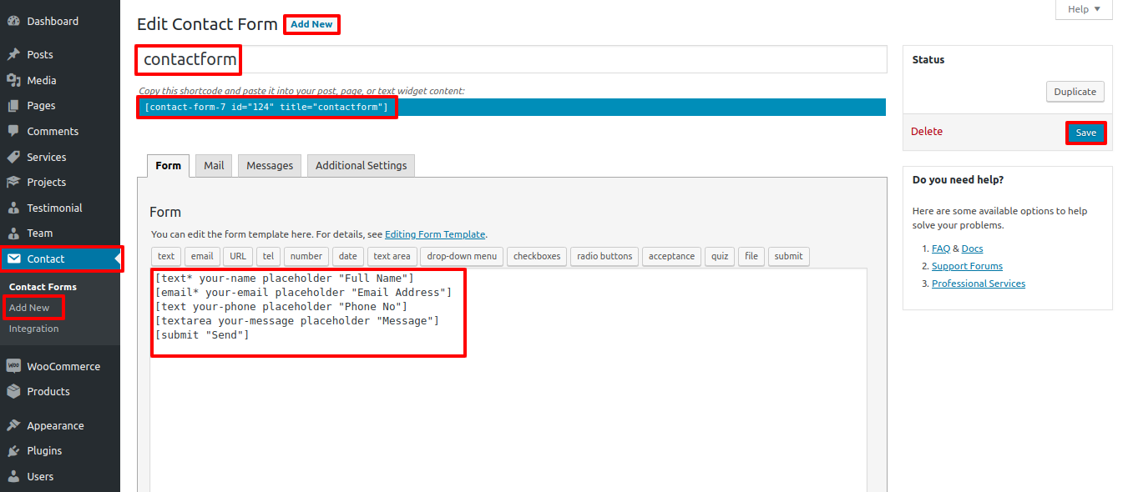The width and height of the screenshot is (1128, 492).
Task: Insert a tel field tag
Action: tap(268, 256)
